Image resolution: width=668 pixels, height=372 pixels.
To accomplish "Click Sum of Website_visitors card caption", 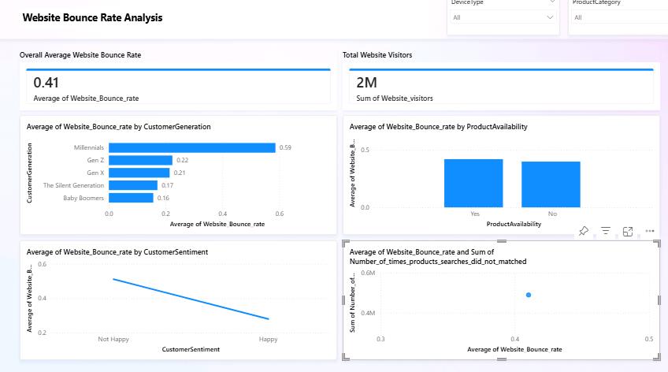I will pos(395,99).
